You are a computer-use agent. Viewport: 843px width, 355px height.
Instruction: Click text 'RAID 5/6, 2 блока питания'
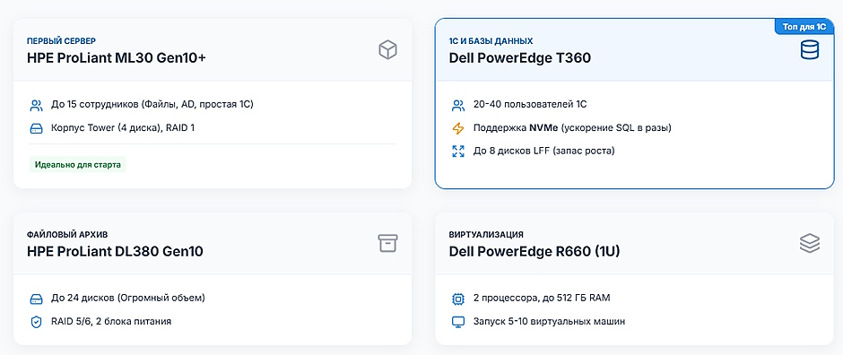[111, 322]
